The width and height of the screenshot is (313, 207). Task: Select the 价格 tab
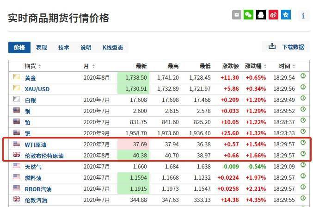(x=19, y=47)
